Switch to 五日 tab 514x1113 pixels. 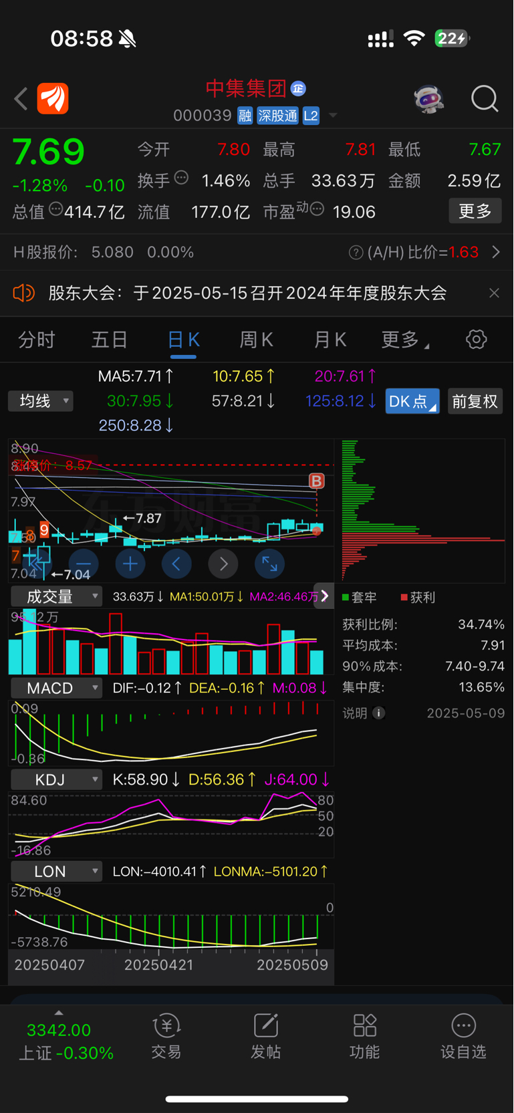(x=110, y=340)
